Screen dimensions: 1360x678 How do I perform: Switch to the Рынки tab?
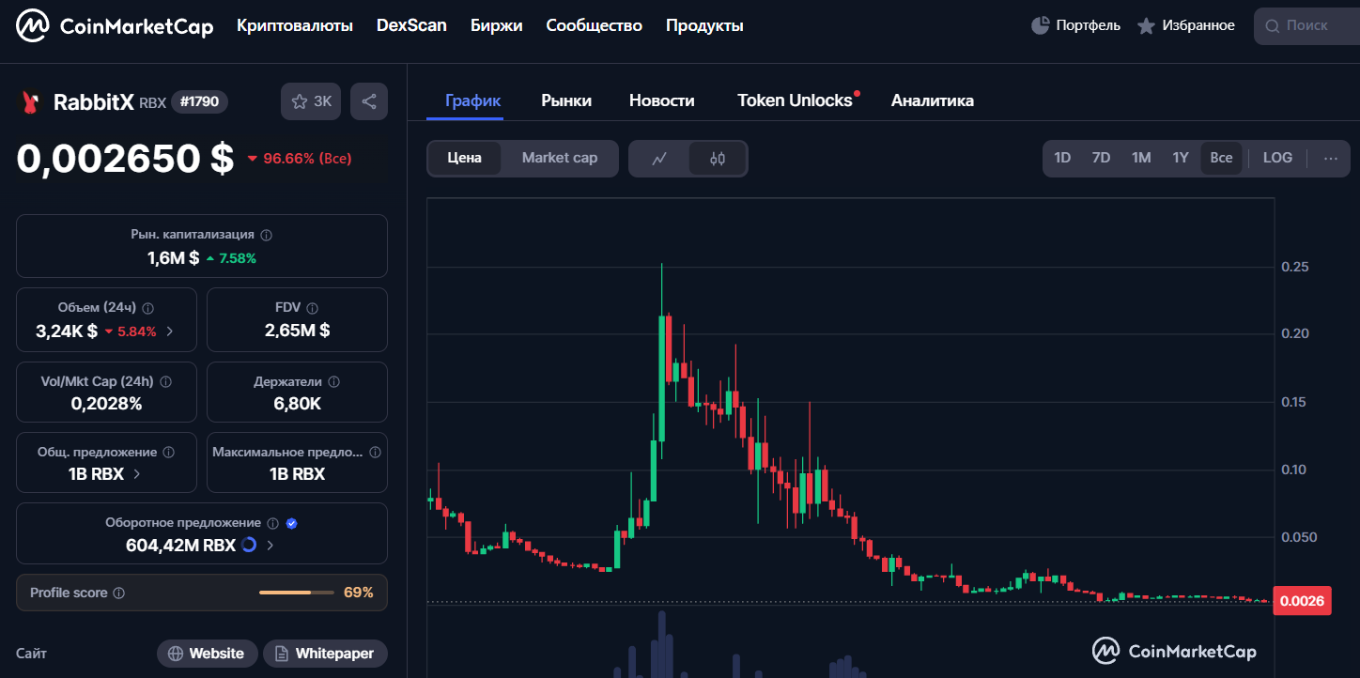click(x=566, y=100)
